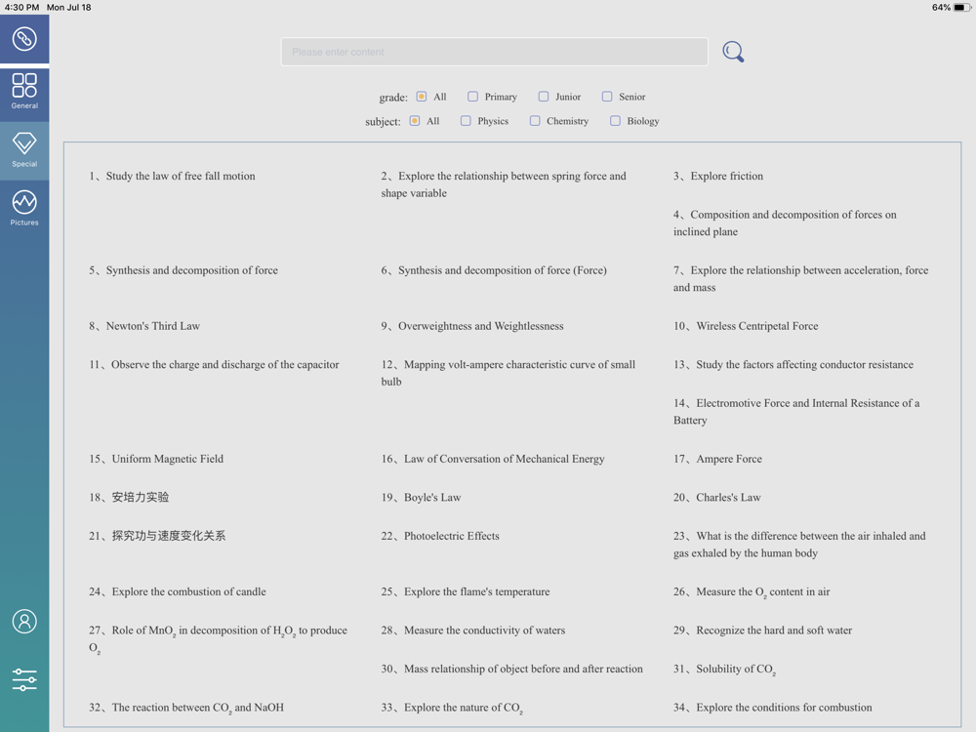Open the user profile icon
Image resolution: width=976 pixels, height=732 pixels.
coord(24,621)
